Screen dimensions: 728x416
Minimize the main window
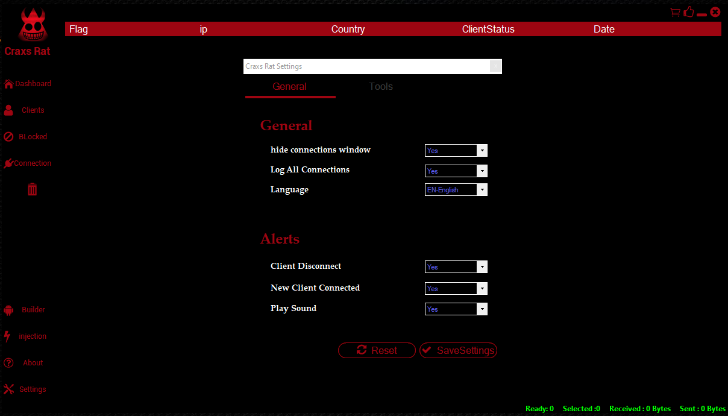point(701,14)
